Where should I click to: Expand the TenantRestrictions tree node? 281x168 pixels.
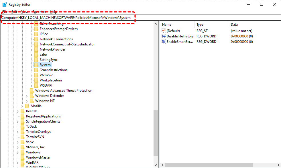pyautogui.click(x=32, y=70)
